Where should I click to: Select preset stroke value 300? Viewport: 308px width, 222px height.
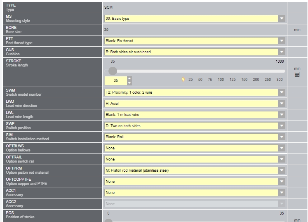point(280,80)
